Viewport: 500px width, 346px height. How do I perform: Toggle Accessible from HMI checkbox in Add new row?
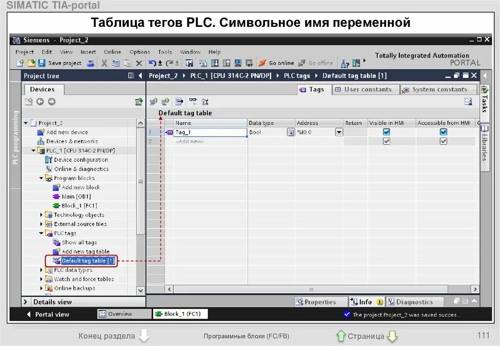[x=443, y=141]
